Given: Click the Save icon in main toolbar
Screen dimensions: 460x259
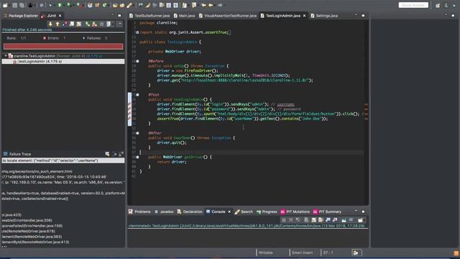Looking at the screenshot, I should point(14,5).
